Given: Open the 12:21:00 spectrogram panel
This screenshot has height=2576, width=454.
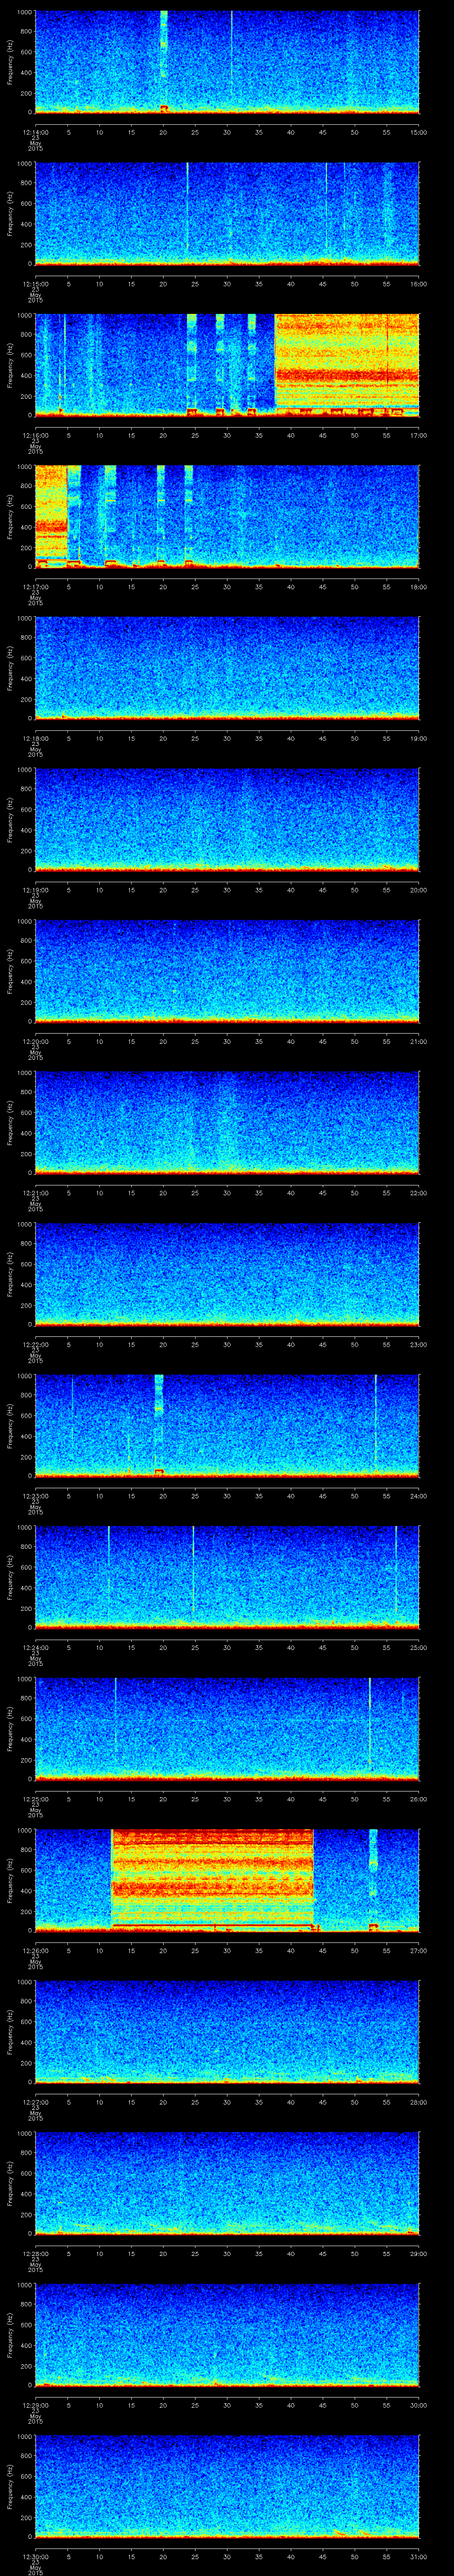Looking at the screenshot, I should (x=227, y=1122).
